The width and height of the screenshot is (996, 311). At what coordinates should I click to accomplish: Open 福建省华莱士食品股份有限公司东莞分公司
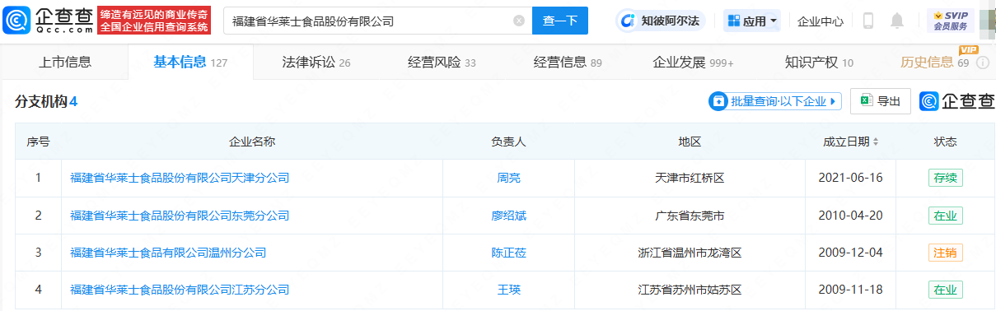180,216
